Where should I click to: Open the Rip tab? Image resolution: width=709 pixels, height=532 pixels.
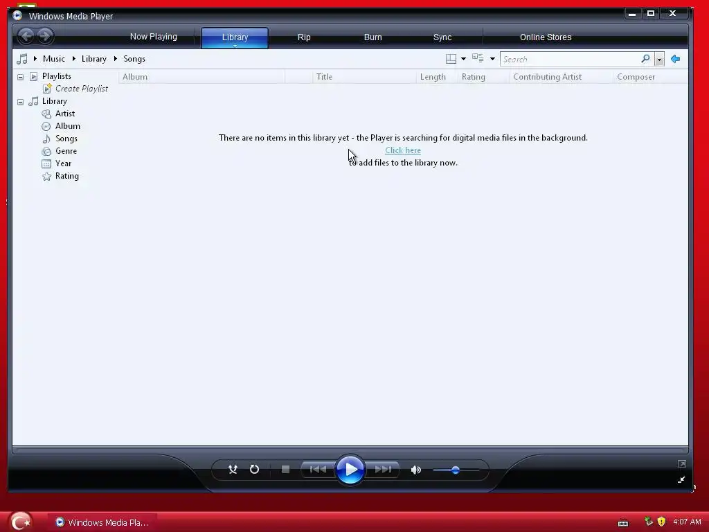304,37
